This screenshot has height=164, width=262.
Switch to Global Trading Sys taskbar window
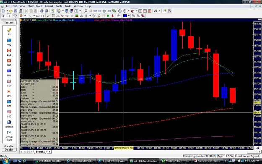tap(112, 161)
